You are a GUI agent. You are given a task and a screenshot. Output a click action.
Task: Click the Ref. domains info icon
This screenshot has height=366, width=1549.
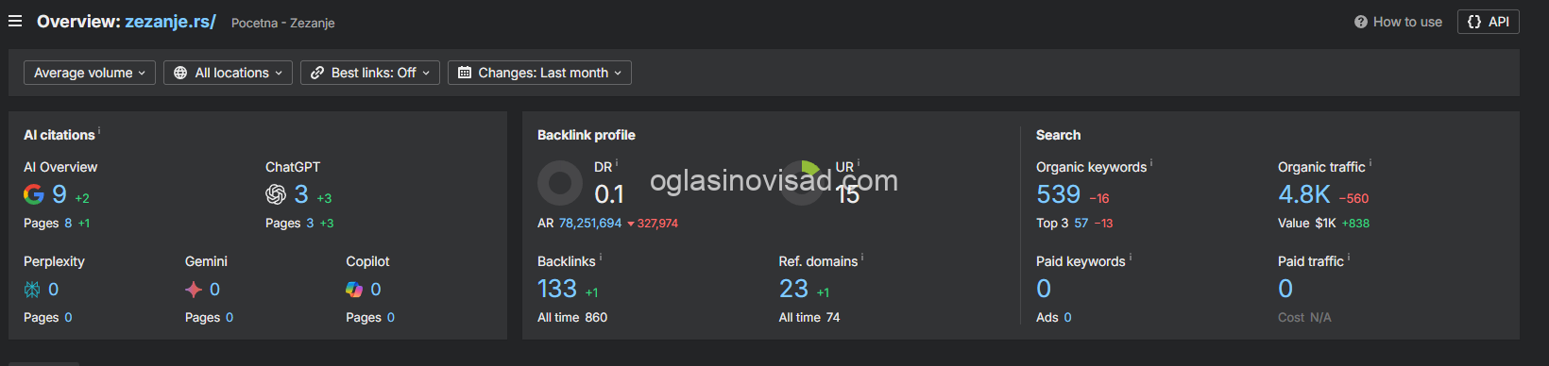coord(862,258)
